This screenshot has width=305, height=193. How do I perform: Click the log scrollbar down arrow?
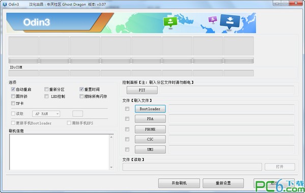[x=112, y=167]
